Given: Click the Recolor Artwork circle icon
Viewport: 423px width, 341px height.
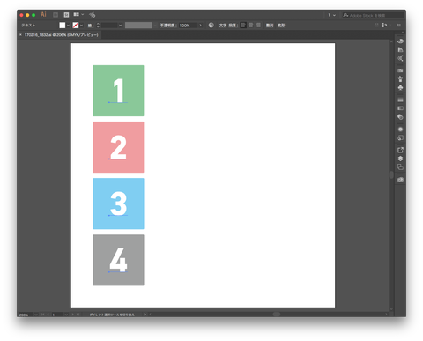Looking at the screenshot, I should 211,26.
